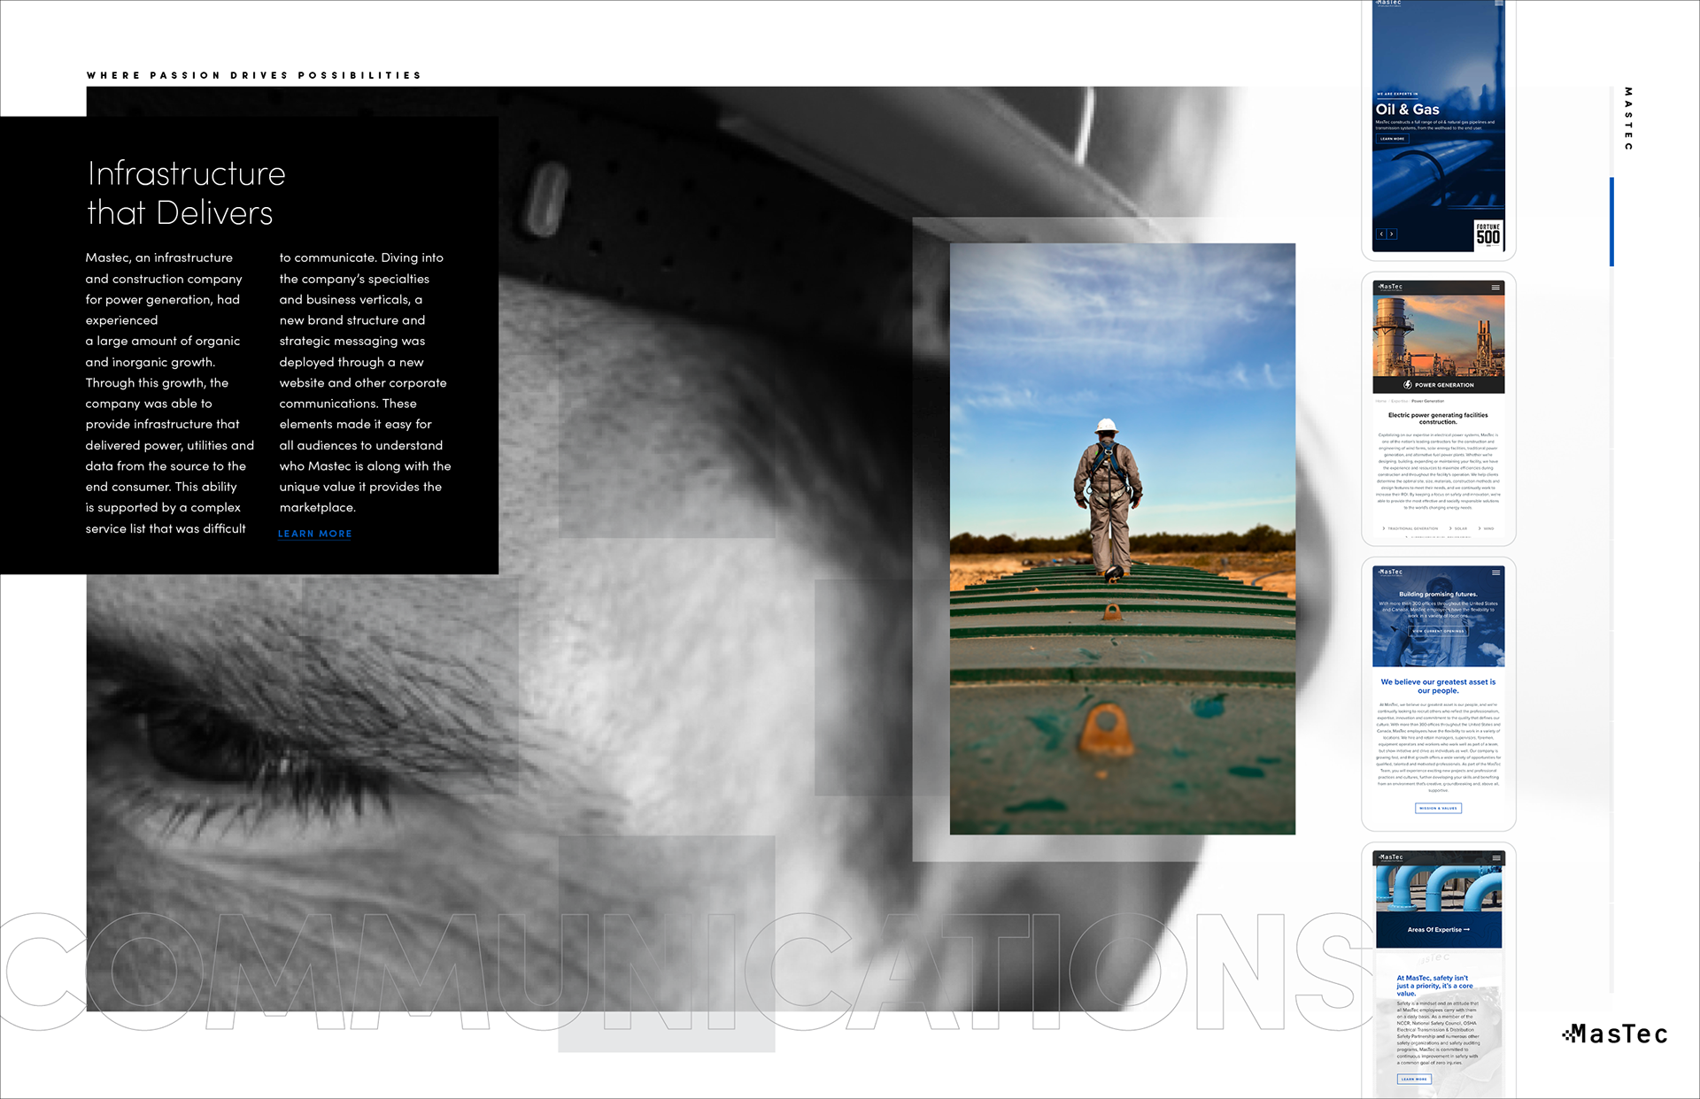The width and height of the screenshot is (1700, 1099).
Task: Click Areas Of Expertise arrow link
Action: click(1438, 930)
